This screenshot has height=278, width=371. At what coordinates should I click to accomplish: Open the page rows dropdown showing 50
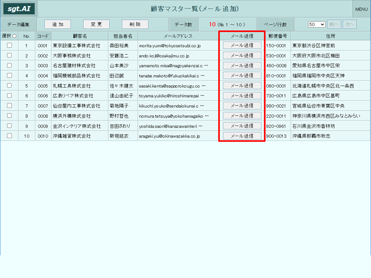coord(317,25)
